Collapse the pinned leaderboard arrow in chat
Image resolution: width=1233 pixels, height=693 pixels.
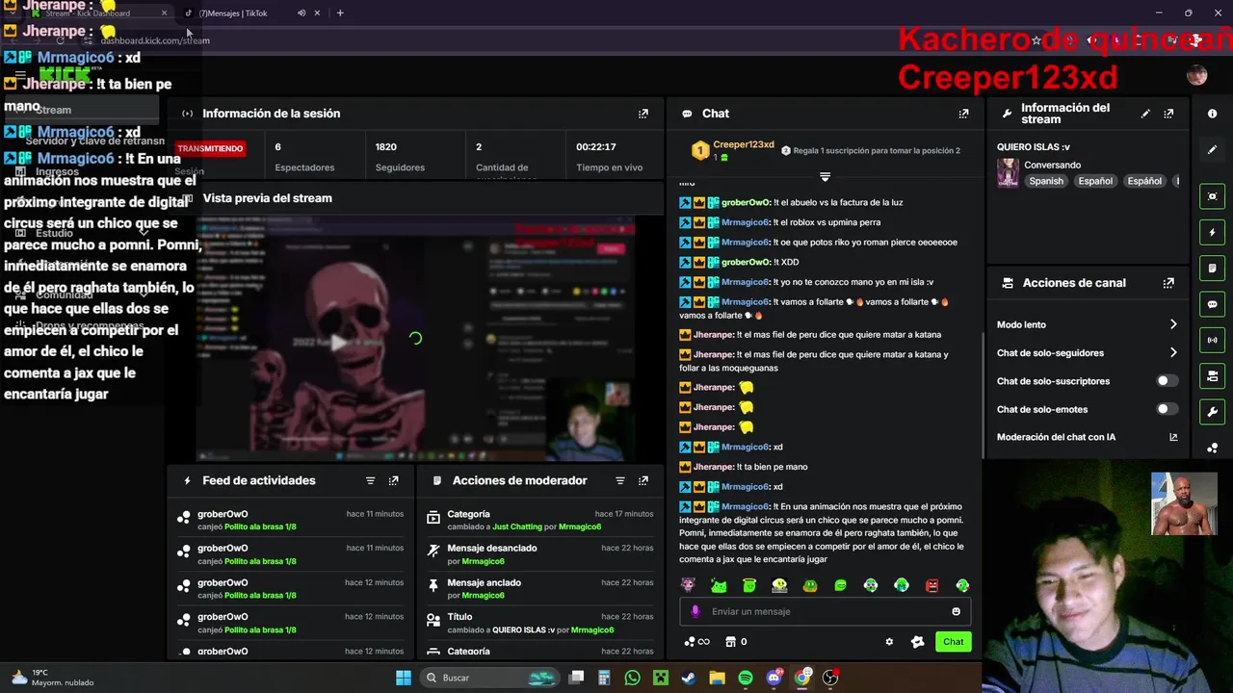click(825, 177)
